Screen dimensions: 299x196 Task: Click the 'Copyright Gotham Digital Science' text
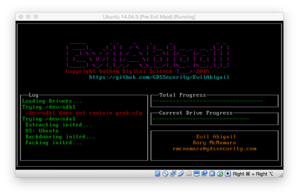(119, 71)
